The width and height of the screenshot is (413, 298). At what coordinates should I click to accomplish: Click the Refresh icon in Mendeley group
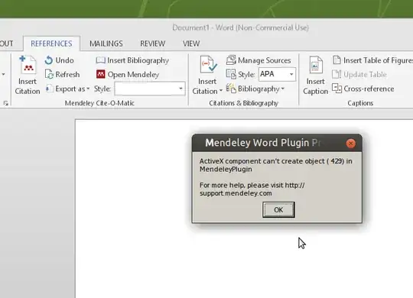pos(49,75)
